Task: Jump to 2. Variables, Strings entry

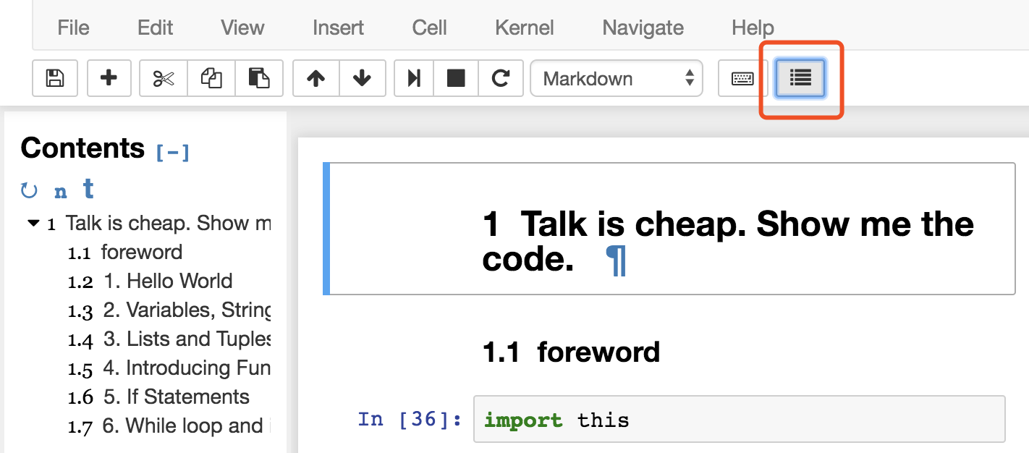Action: 187,310
